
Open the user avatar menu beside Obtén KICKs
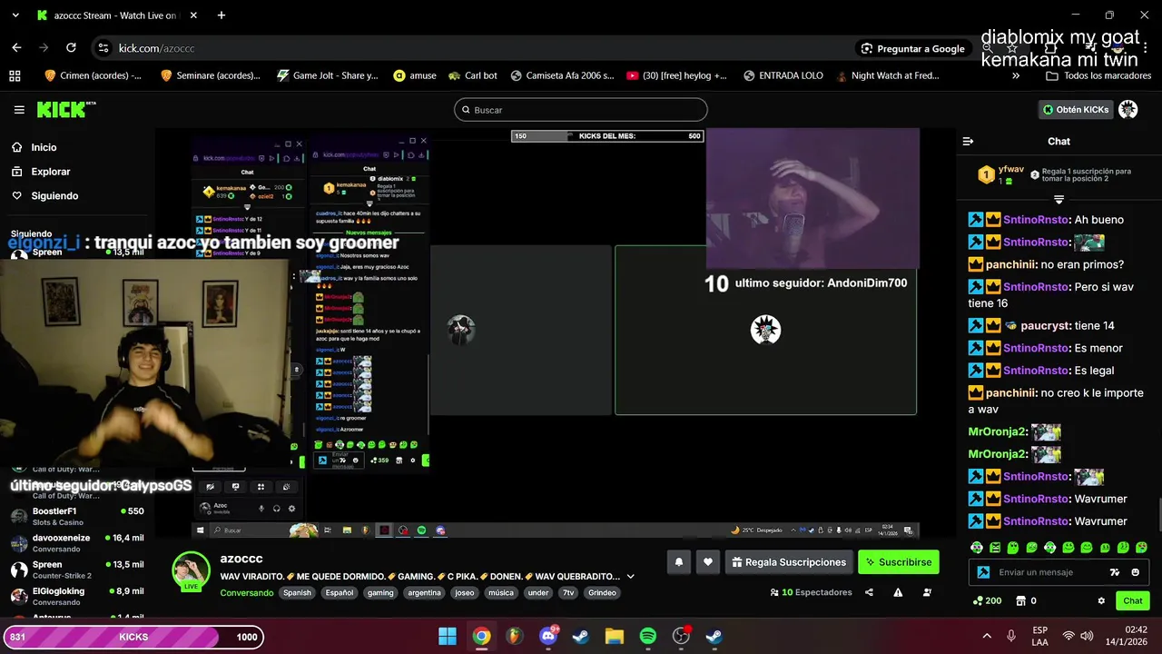pos(1128,110)
